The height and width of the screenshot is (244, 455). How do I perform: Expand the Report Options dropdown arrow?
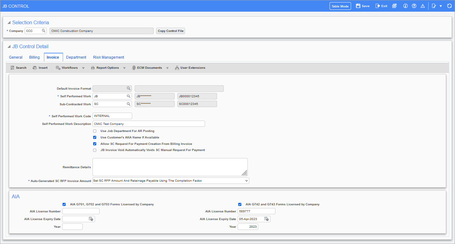[x=124, y=68]
